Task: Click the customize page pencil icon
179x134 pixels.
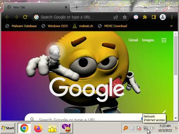Action: [164, 112]
